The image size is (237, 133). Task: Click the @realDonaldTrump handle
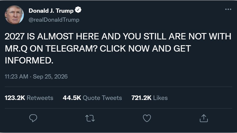coord(54,20)
